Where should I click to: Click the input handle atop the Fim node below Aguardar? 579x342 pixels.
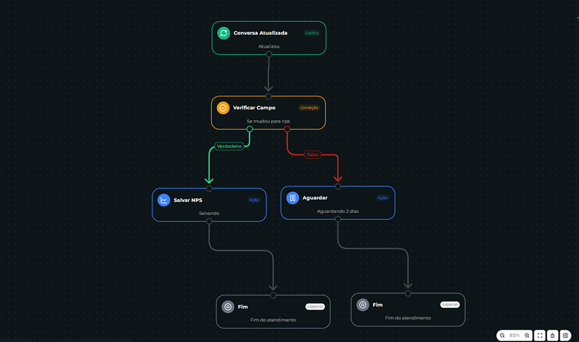coord(408,294)
